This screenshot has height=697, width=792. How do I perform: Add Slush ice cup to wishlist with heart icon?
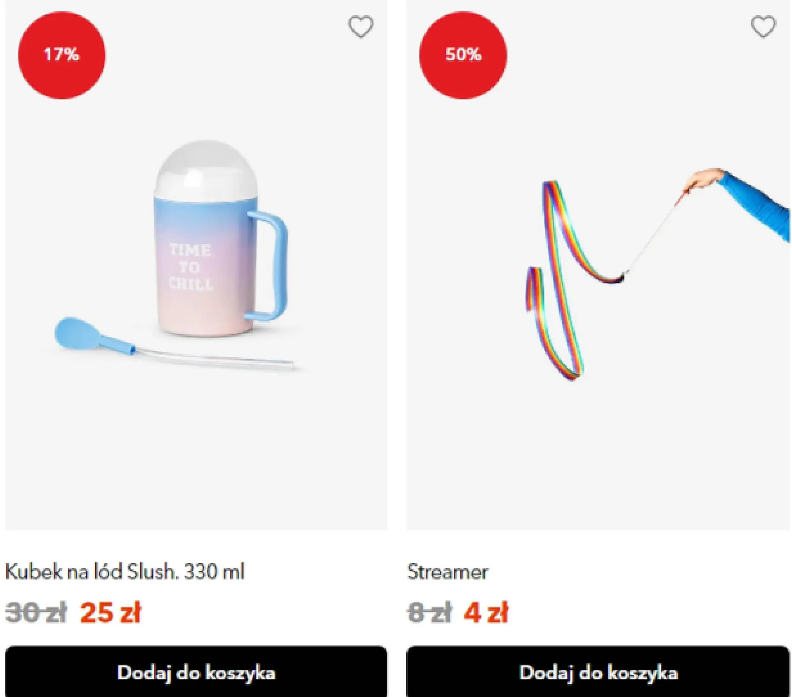click(x=361, y=26)
